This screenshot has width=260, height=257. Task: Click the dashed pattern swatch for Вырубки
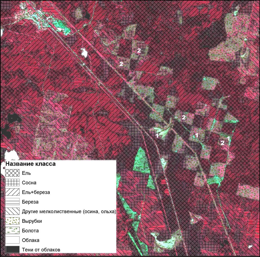pos(12,221)
